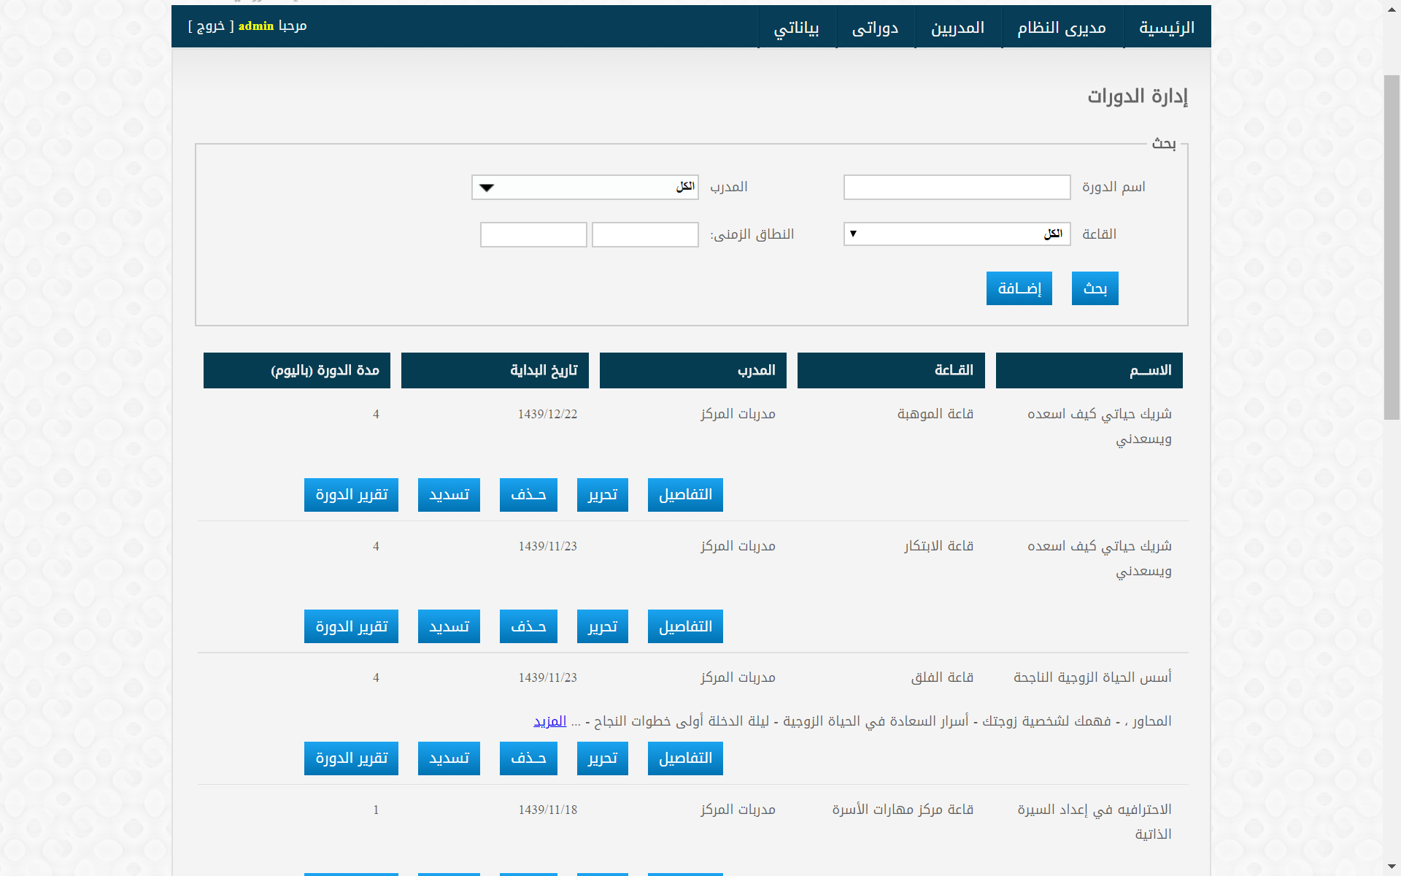Click تحرير for the قاعة الابتكار course
1401x876 pixels.
coord(602,626)
